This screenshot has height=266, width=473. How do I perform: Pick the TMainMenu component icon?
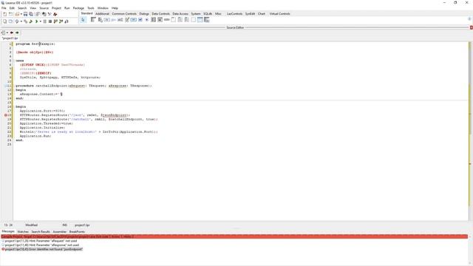[93, 20]
